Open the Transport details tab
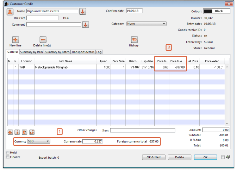This screenshot has width=237, height=171. [83, 52]
